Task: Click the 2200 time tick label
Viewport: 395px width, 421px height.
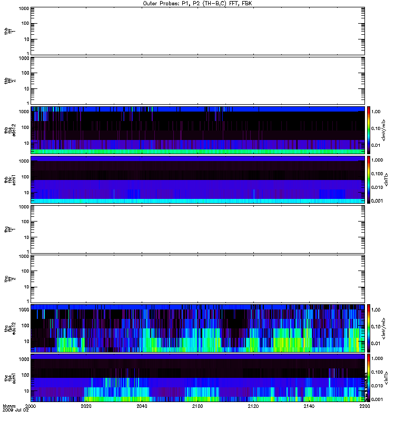Action: [x=364, y=406]
